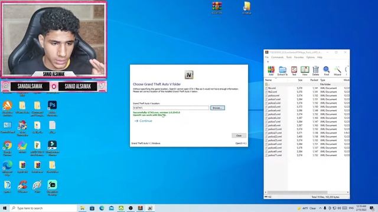Open Microsoft Edge from the taskbar
Viewport: 378px width, 212px height.
(x=102, y=208)
